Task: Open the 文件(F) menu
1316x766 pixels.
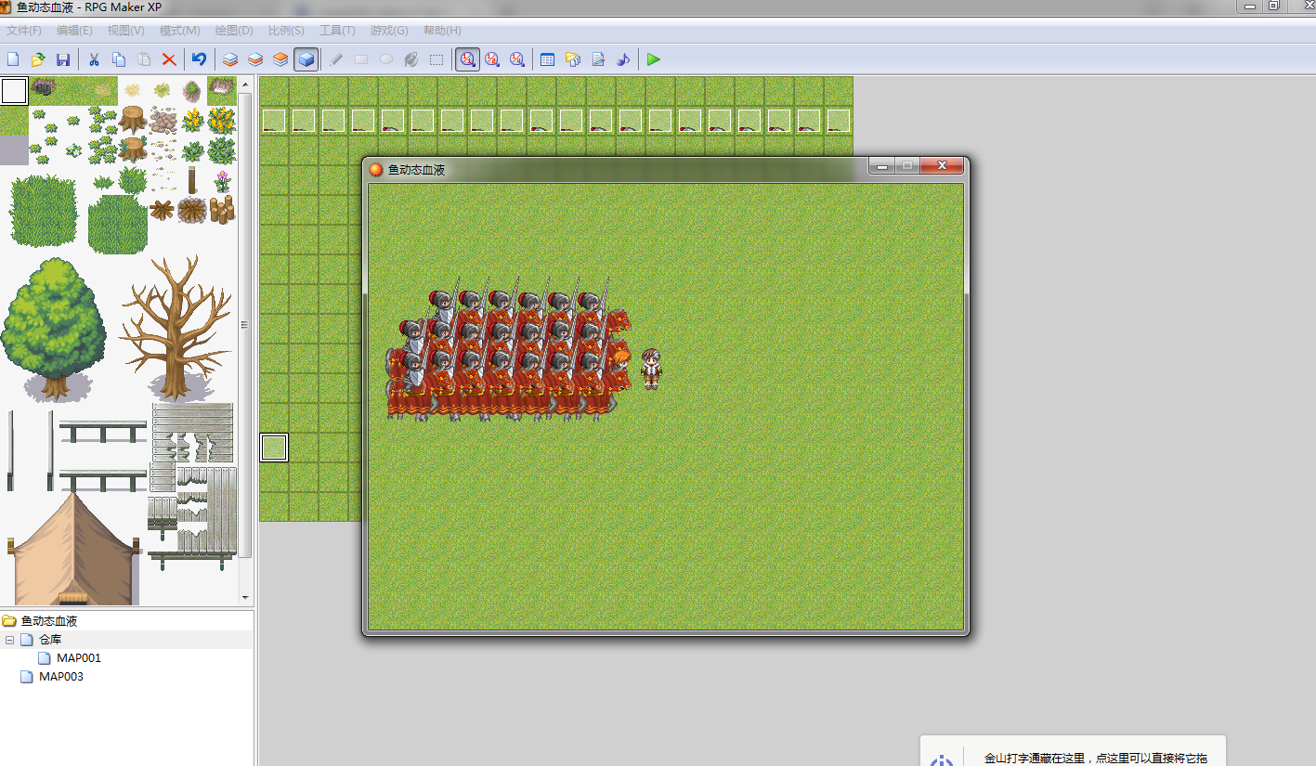Action: pos(24,31)
